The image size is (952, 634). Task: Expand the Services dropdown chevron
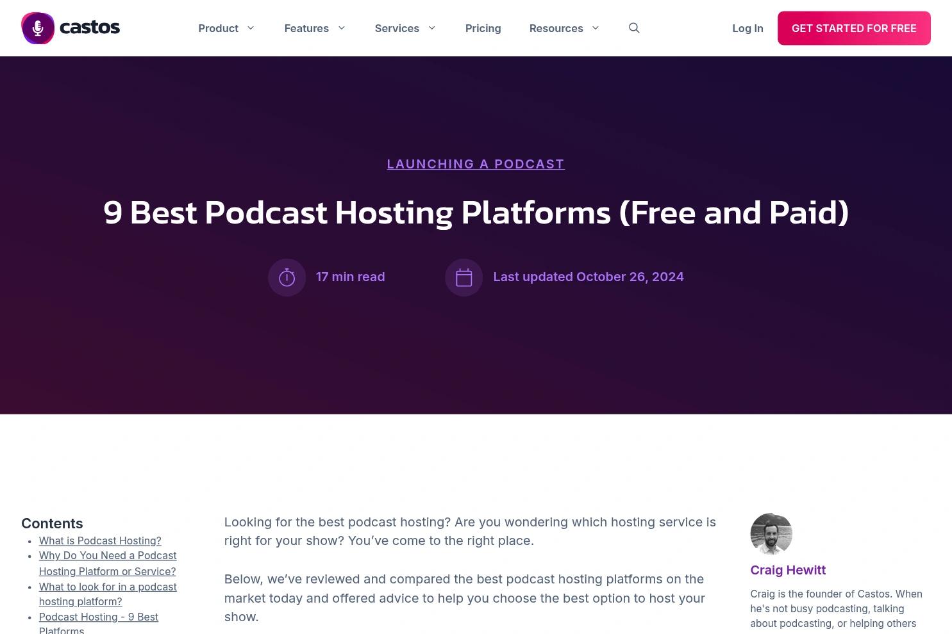coord(432,28)
